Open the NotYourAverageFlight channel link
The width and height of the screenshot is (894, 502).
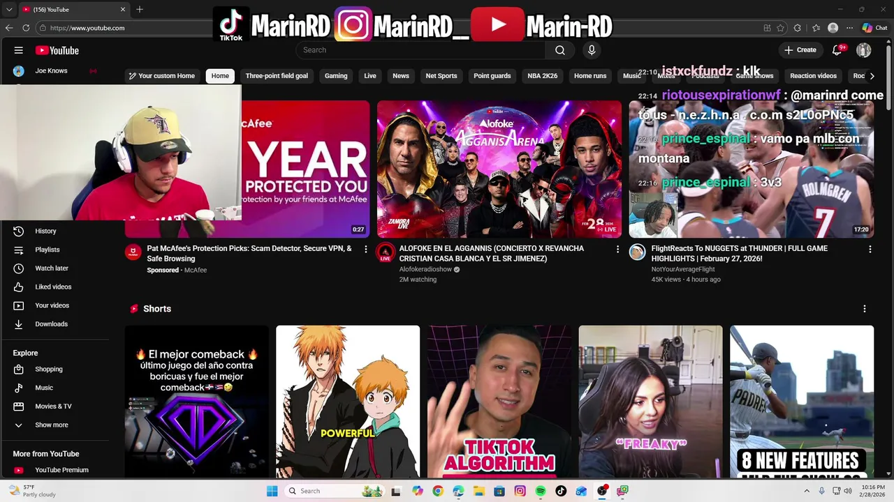(683, 269)
